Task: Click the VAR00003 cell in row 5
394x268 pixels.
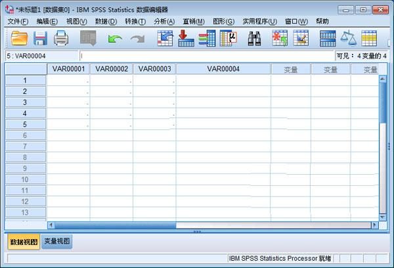Action: 154,124
